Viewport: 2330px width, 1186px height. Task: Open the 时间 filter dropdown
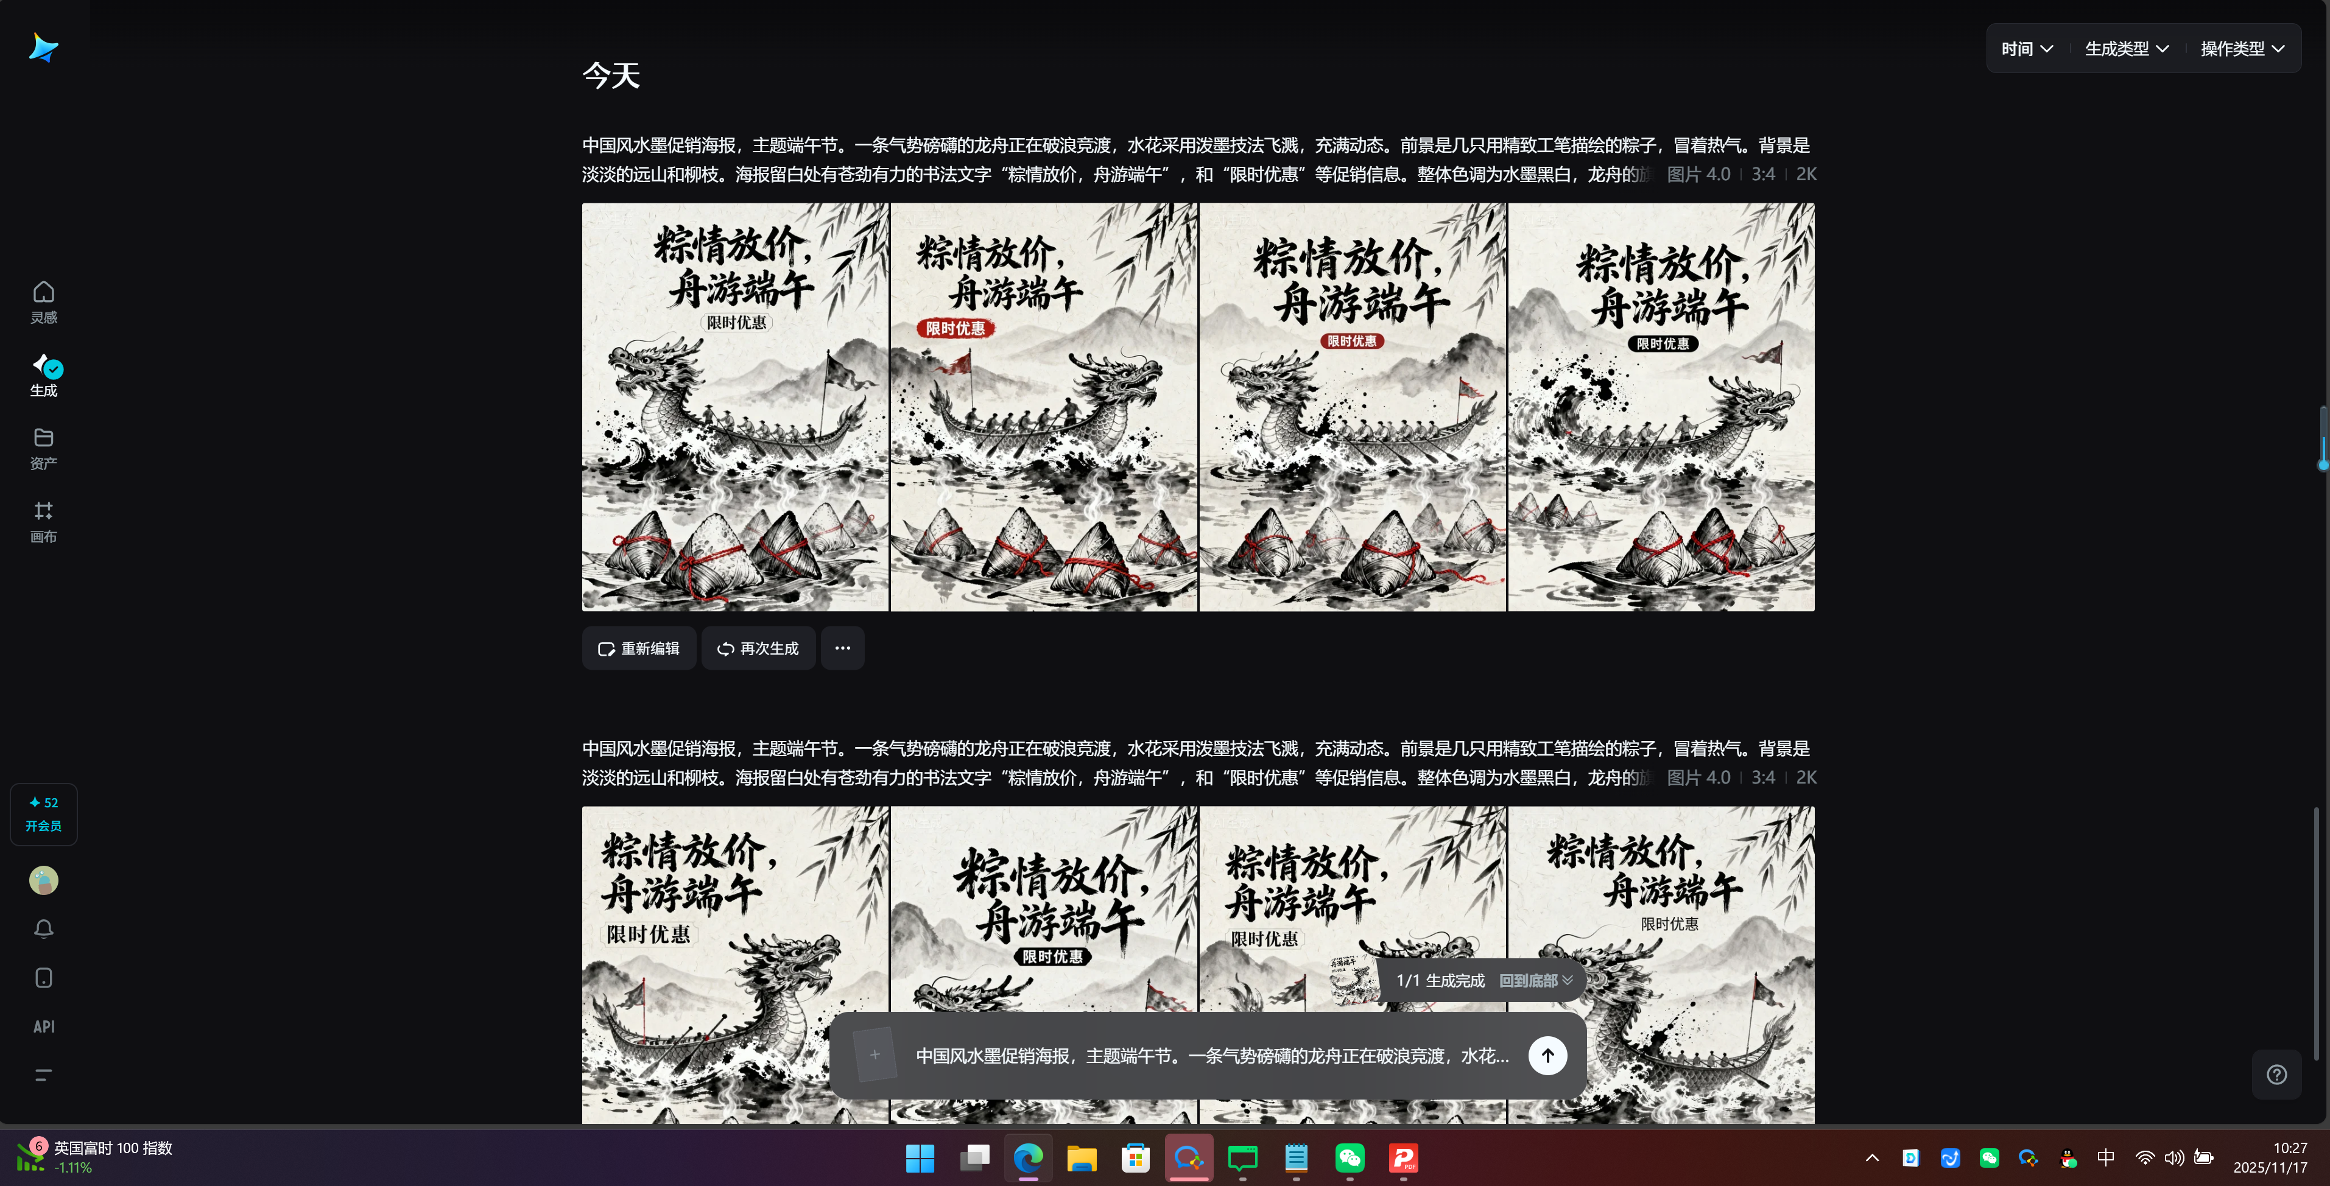2026,48
